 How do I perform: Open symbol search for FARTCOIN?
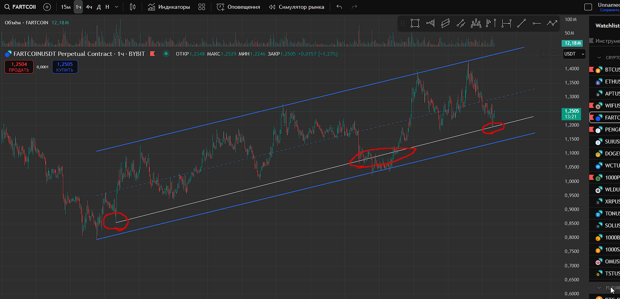tap(20, 7)
